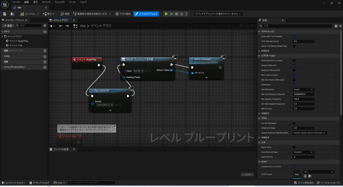343x187 pixels.
Task: Start play with the green Play icon
Action: point(166,14)
